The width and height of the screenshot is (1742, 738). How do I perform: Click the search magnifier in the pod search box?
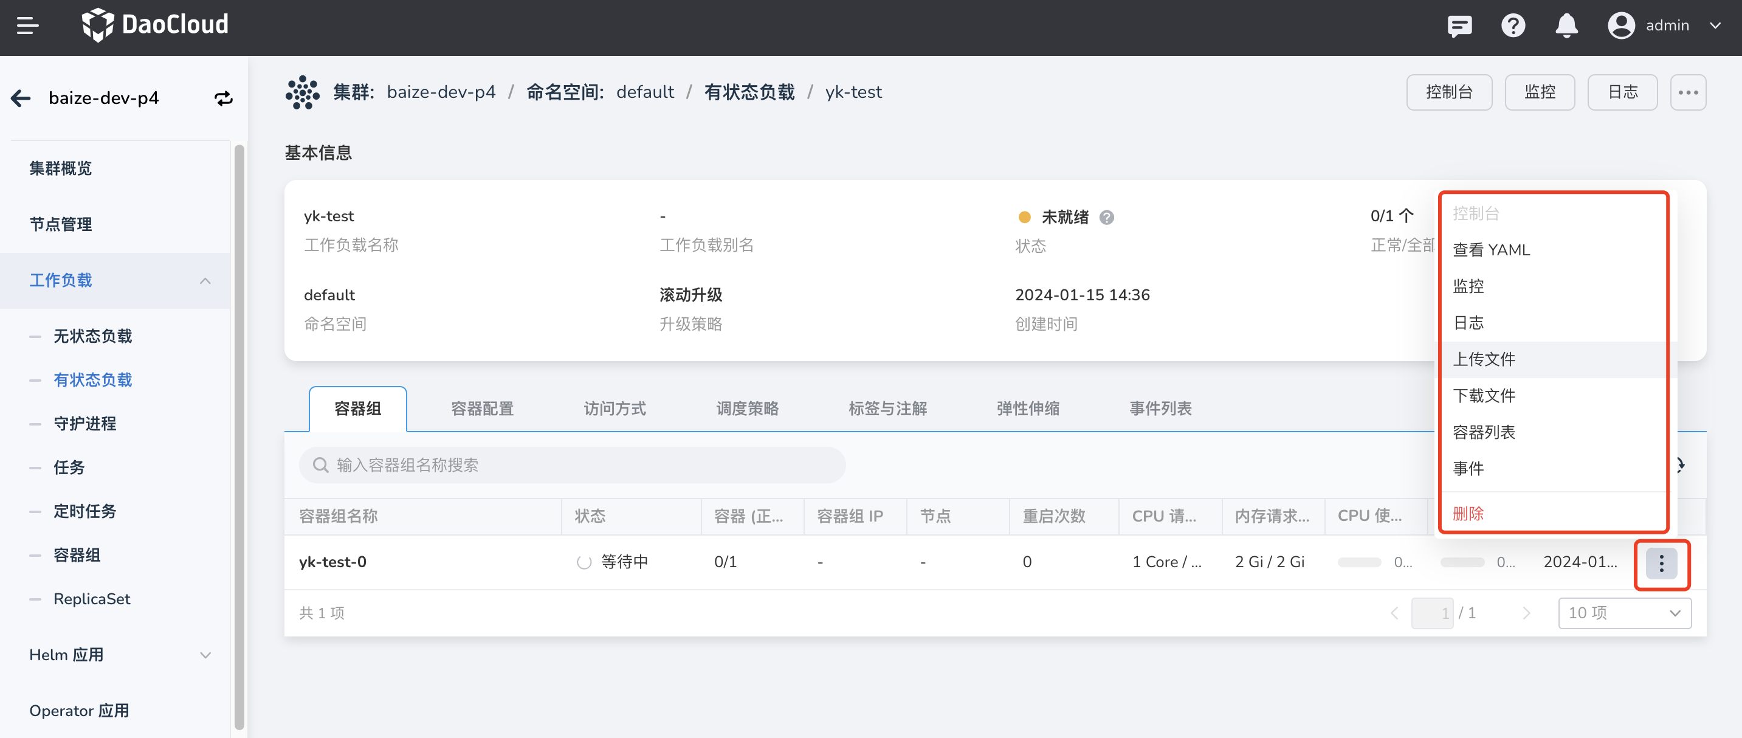tap(319, 464)
